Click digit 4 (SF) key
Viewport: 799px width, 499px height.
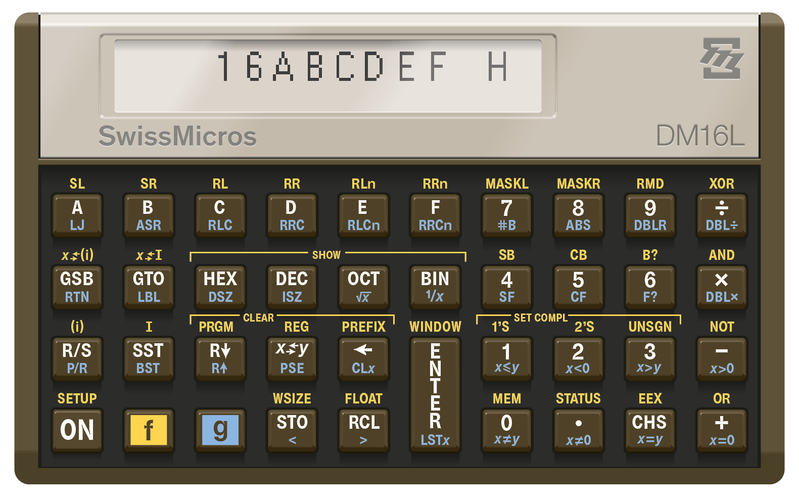(x=507, y=287)
